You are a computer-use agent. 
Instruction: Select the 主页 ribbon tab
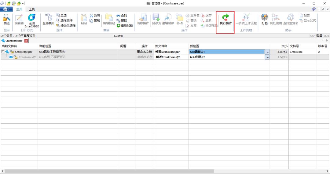click(19, 9)
